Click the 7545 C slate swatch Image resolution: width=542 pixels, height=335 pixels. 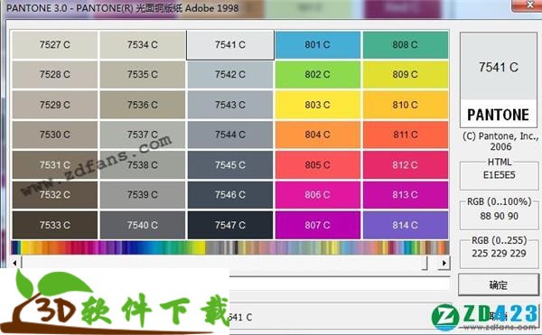pyautogui.click(x=230, y=165)
